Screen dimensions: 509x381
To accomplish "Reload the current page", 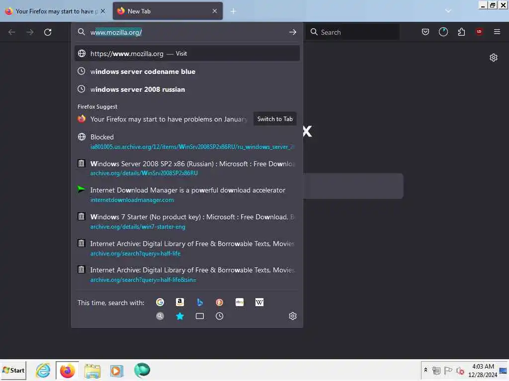I will pos(48,32).
